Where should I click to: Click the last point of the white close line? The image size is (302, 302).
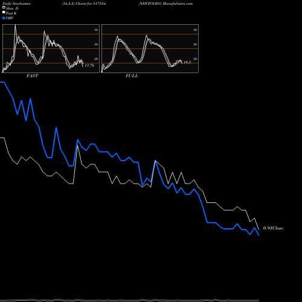point(259,230)
